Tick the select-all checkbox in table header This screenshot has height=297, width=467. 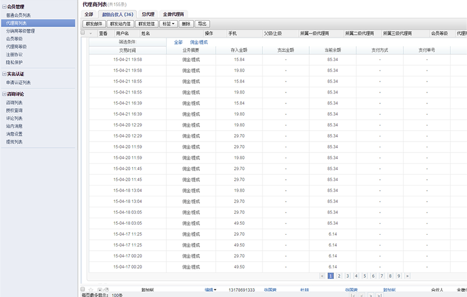[83, 33]
